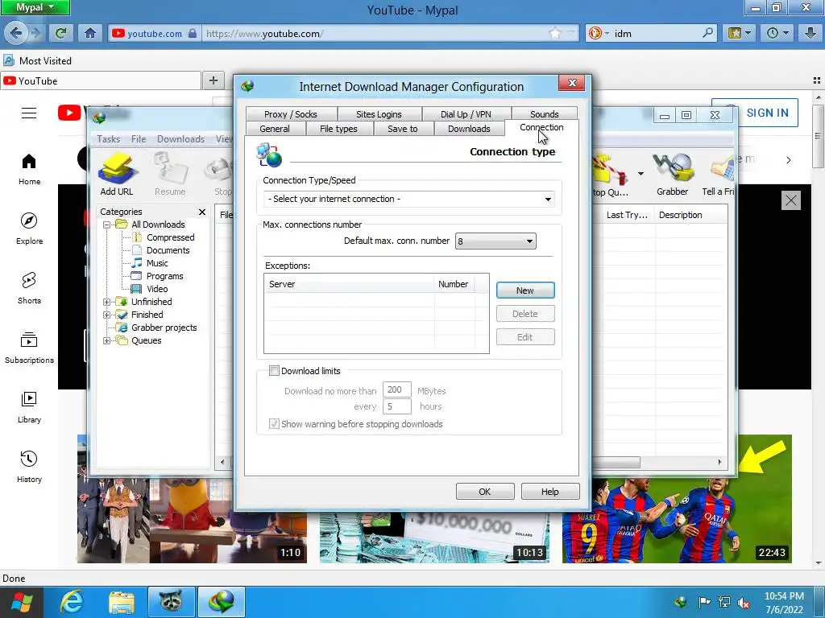Click IDM horizontal scrollbar right arrow

click(x=719, y=463)
